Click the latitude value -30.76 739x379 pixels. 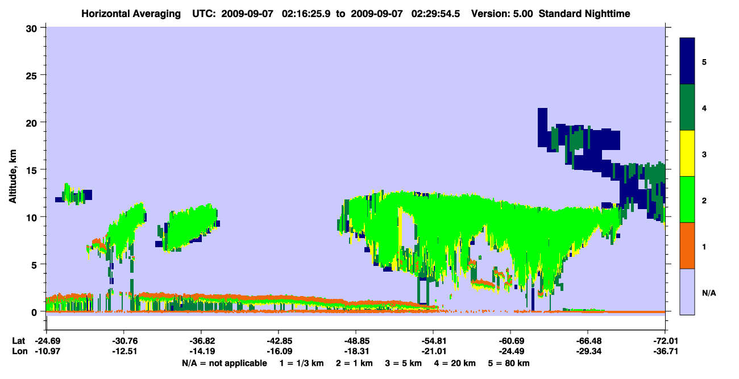124,341
